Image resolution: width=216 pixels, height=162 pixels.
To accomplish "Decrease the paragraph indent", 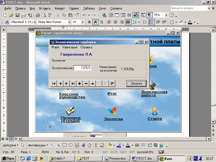I will [x=158, y=22].
